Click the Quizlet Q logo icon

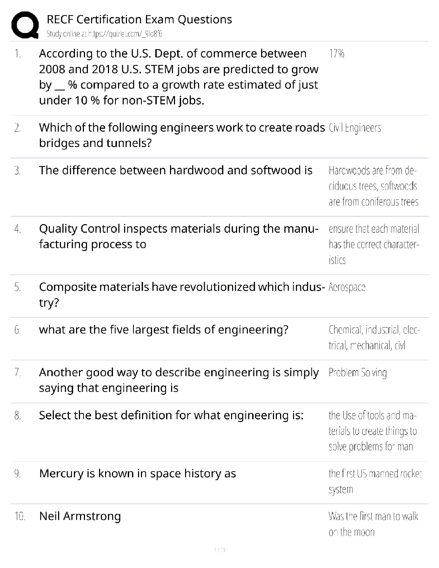pos(25,25)
